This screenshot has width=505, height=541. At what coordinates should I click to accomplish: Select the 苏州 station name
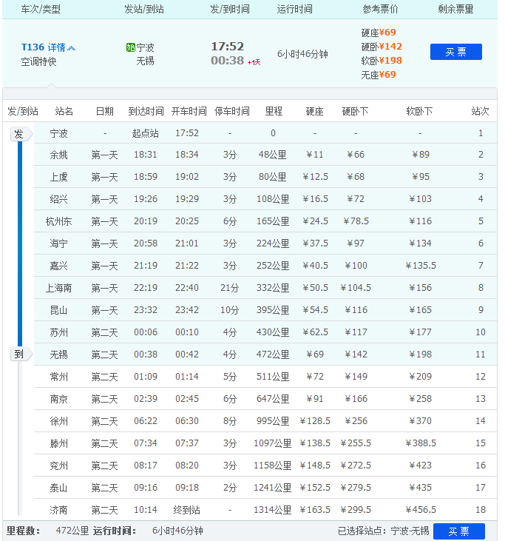pyautogui.click(x=58, y=332)
